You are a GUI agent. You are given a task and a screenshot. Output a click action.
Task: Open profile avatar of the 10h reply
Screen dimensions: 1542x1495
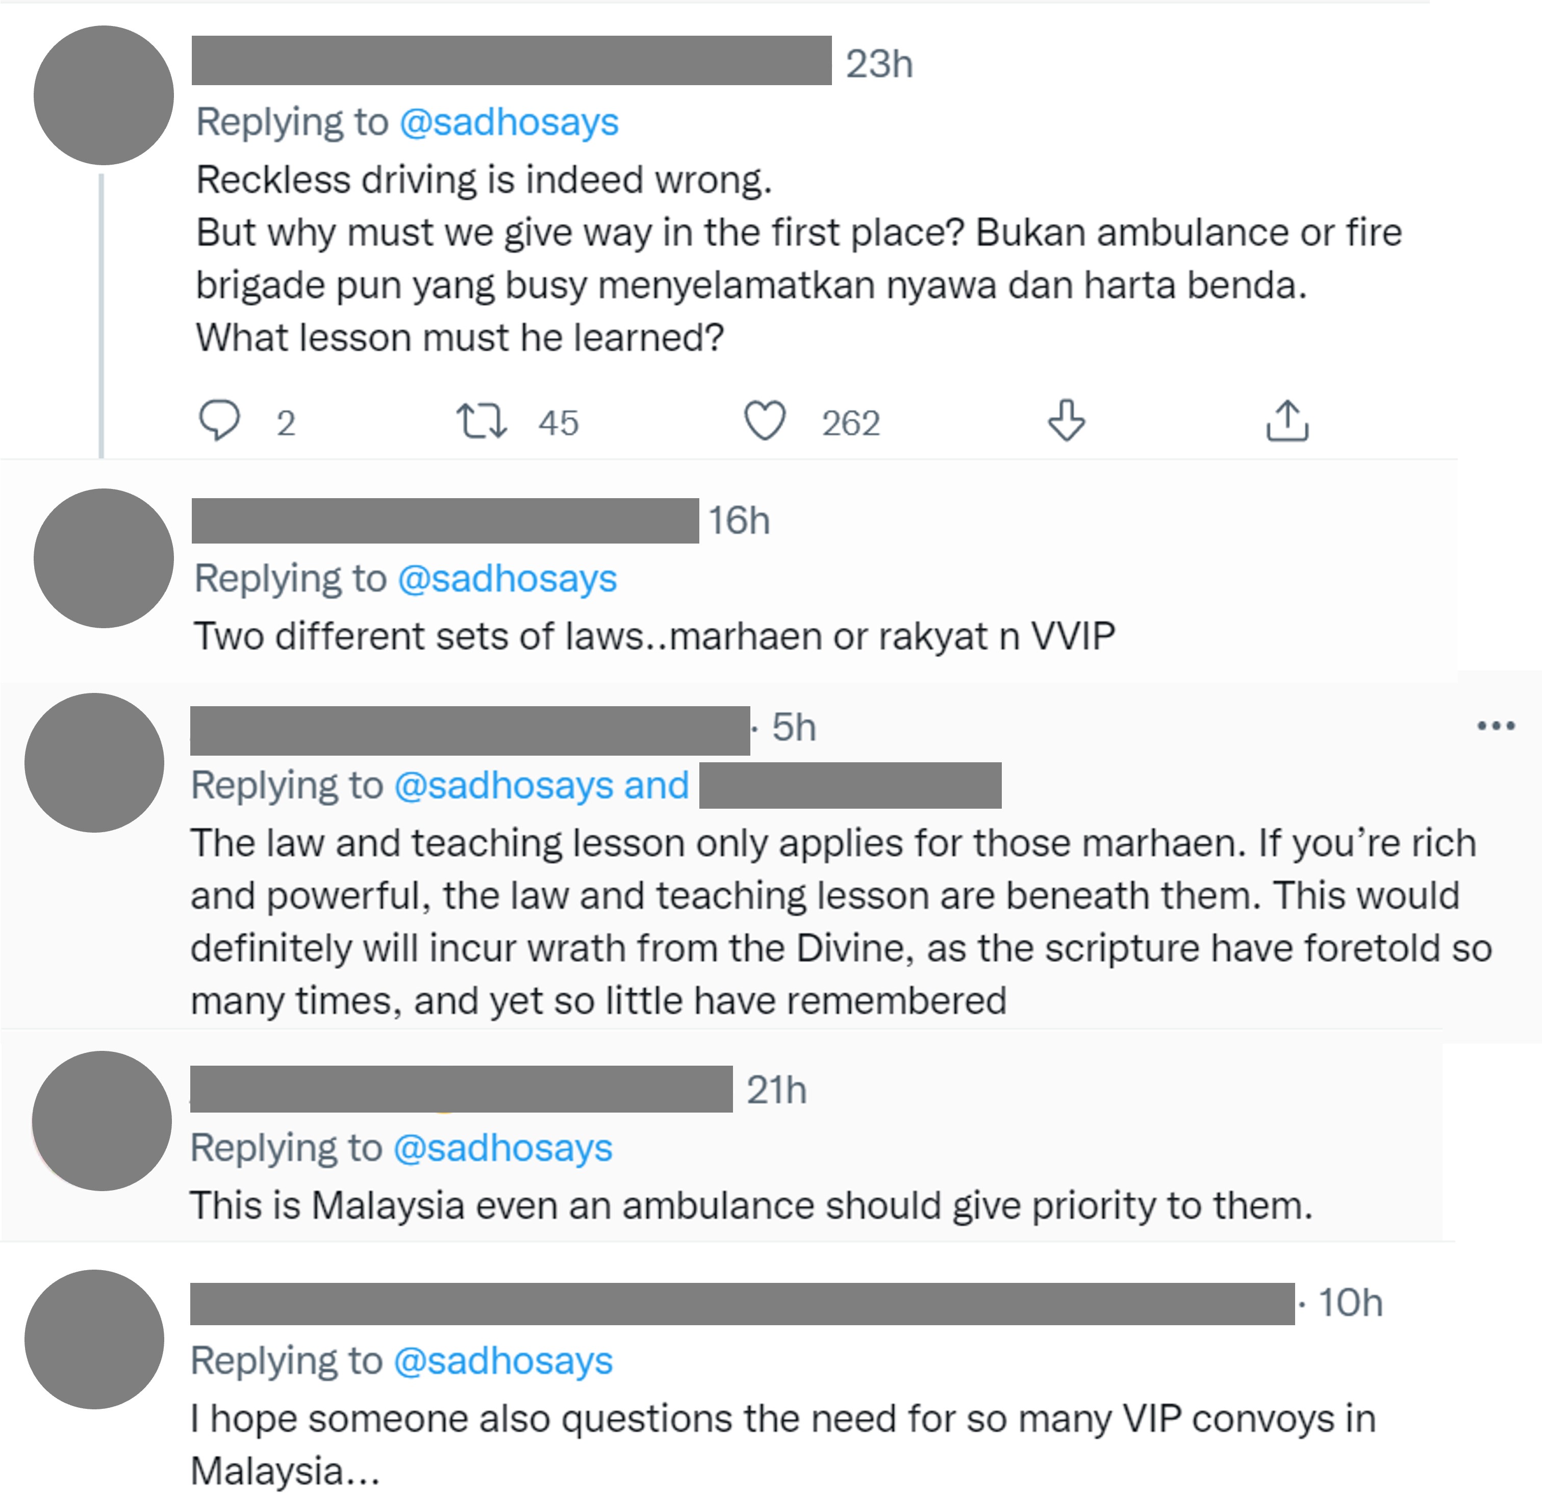click(94, 1339)
